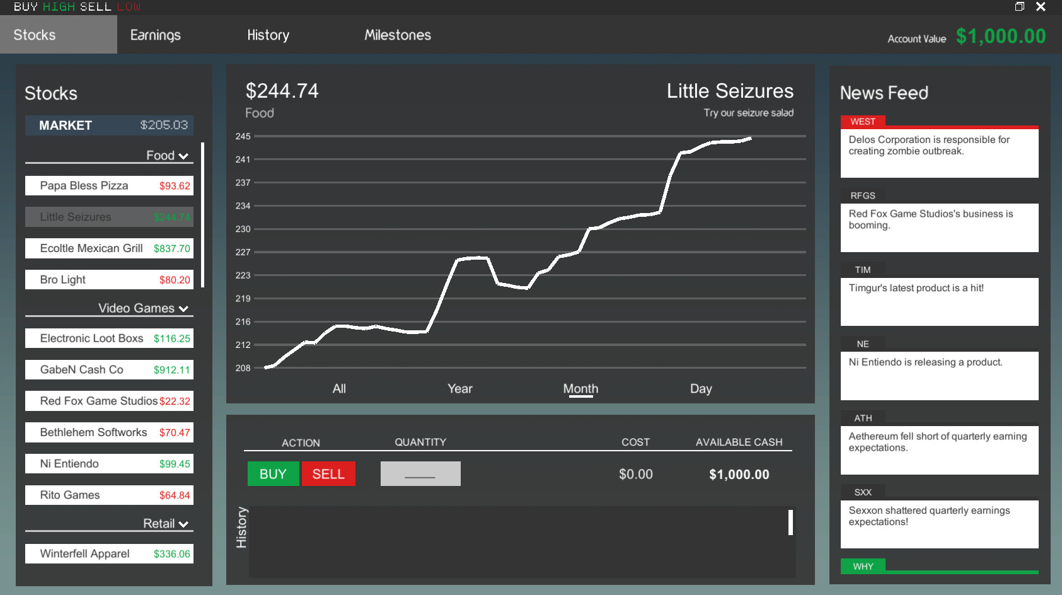Close the game window
The height and width of the screenshot is (595, 1062).
tap(1041, 7)
